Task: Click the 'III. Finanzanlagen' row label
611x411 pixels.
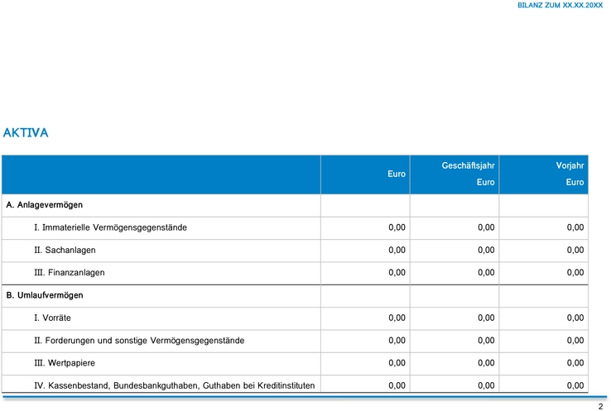Action: pyautogui.click(x=70, y=272)
